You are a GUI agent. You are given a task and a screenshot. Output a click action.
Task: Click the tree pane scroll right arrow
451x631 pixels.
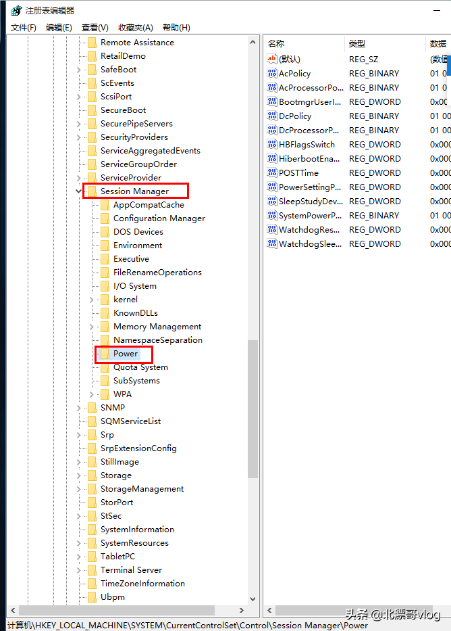(x=241, y=611)
